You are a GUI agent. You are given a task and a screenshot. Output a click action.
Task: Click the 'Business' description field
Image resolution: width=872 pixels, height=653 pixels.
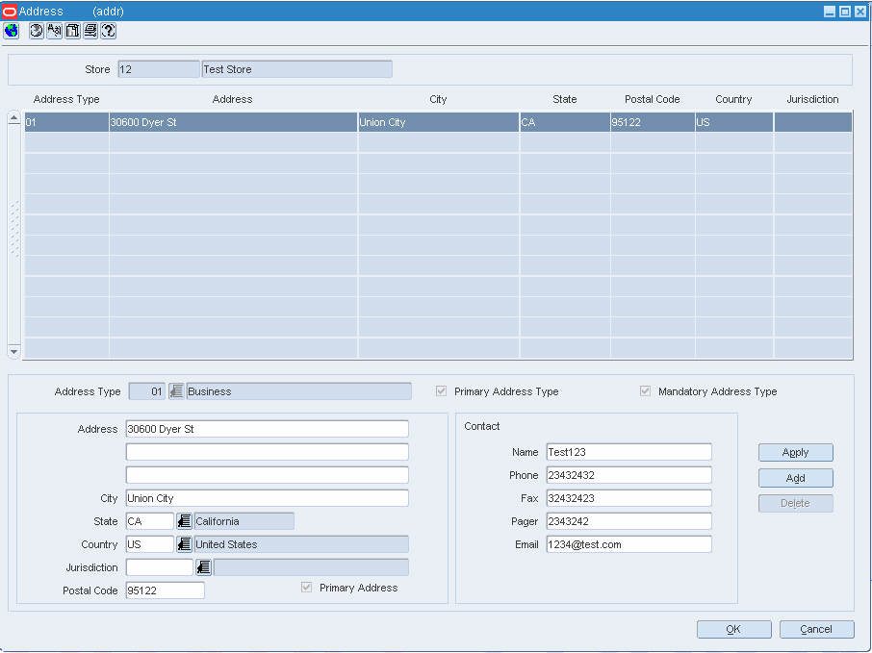[299, 391]
